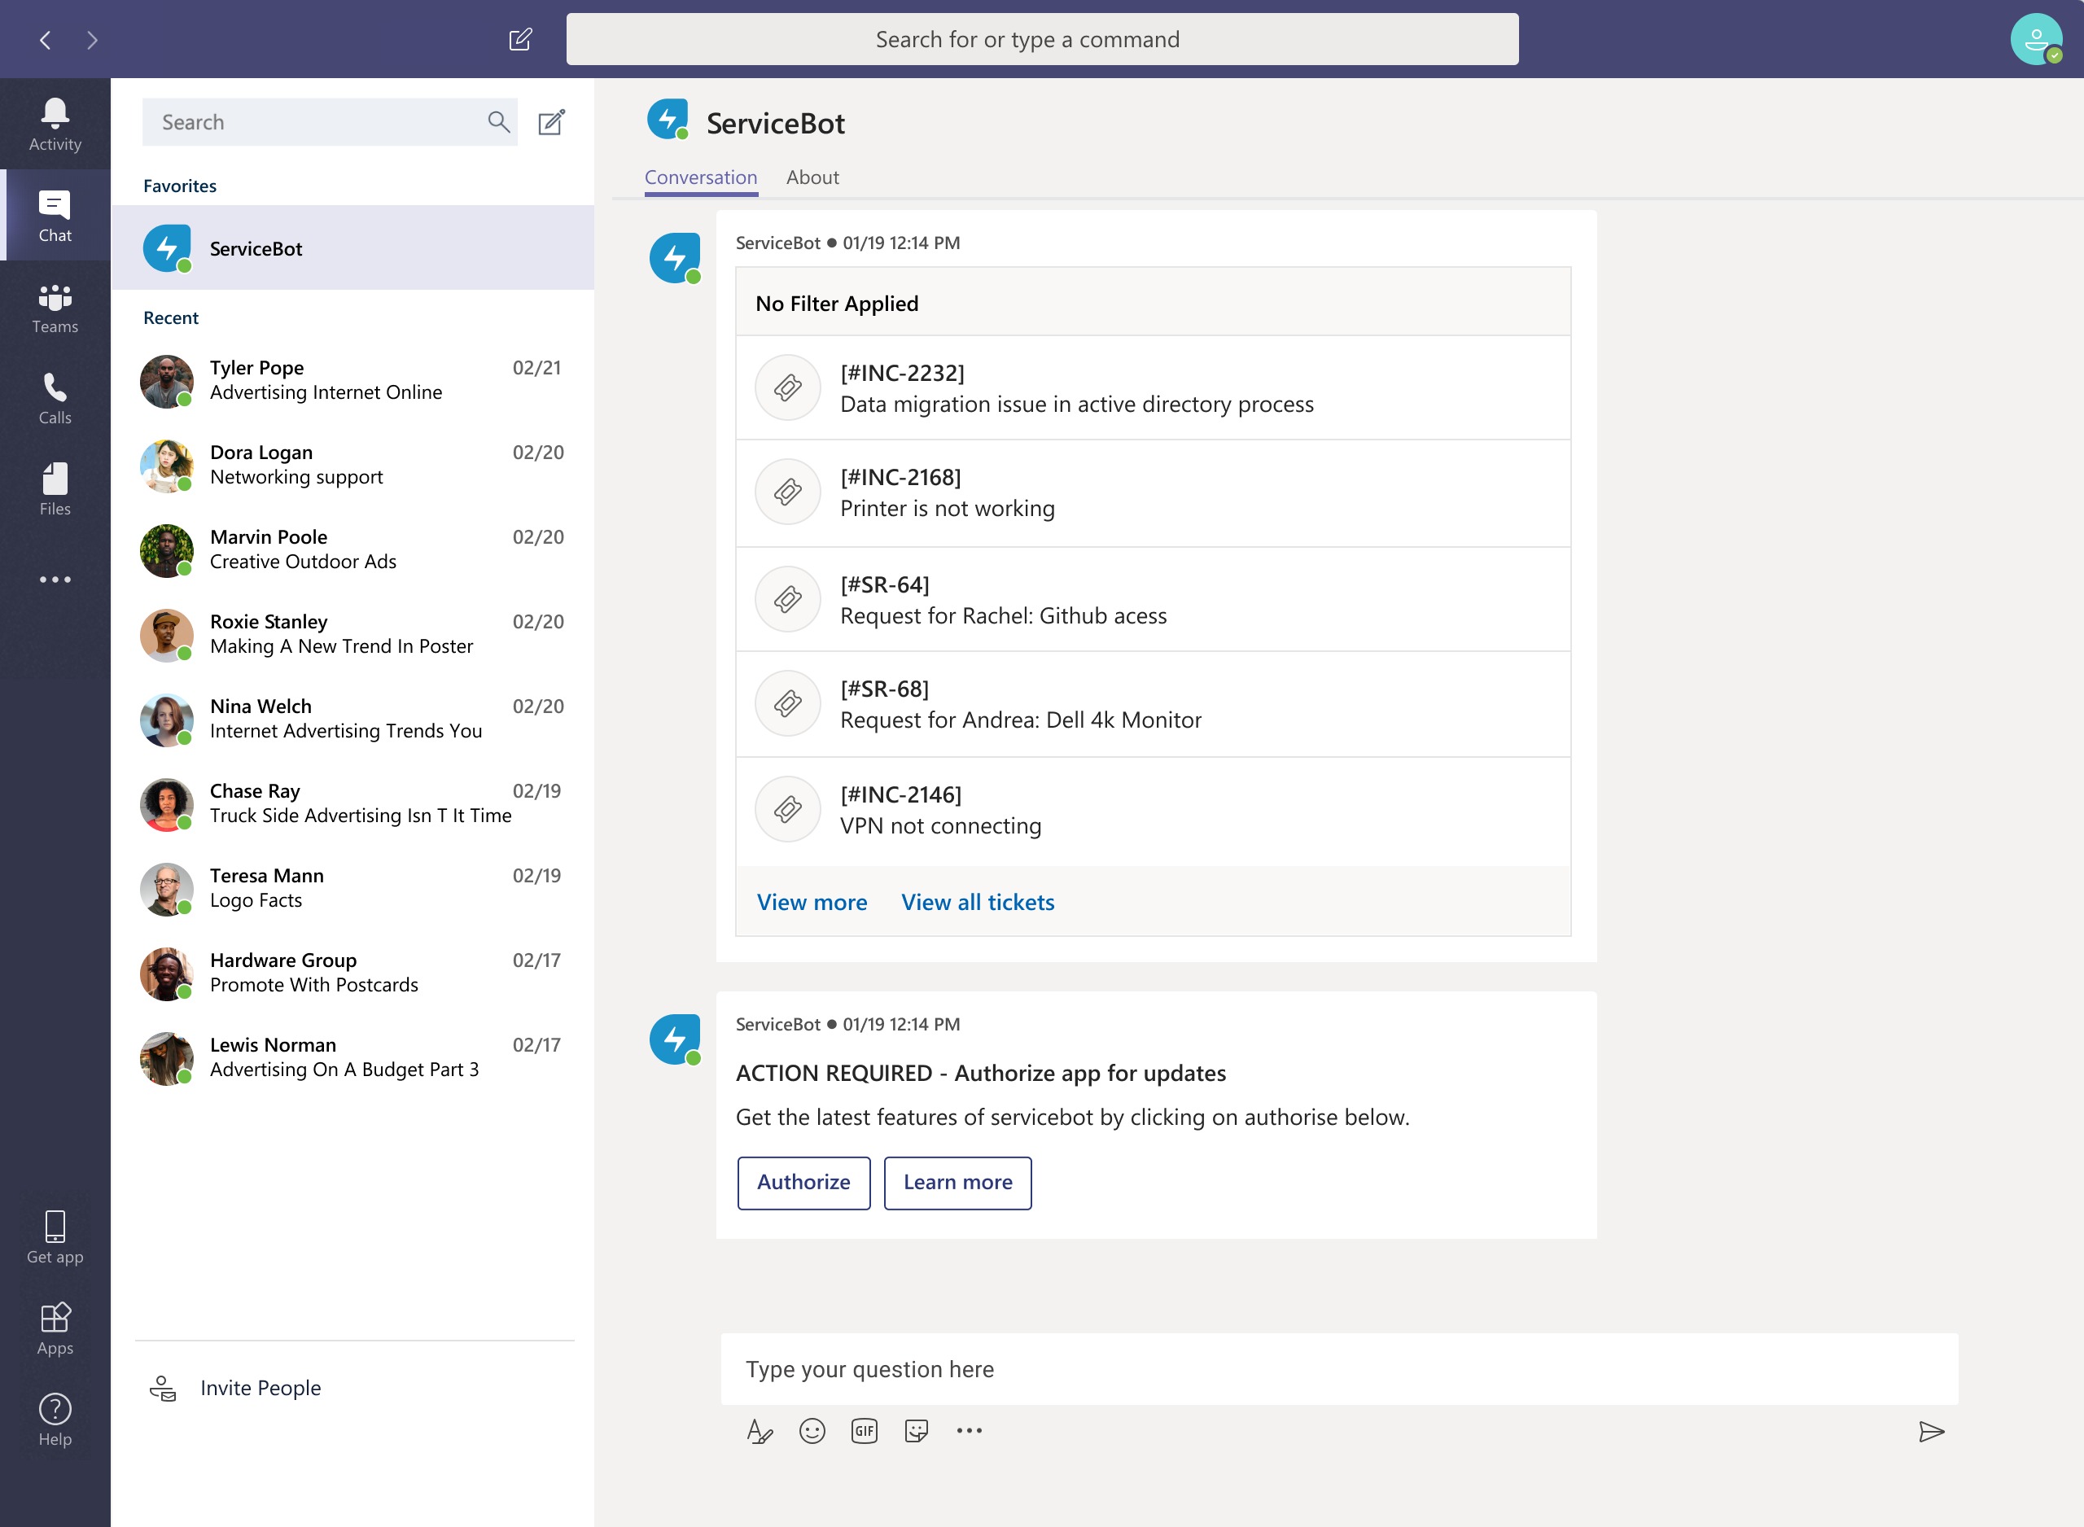Open the emoji picker
This screenshot has width=2084, height=1527.
click(812, 1431)
